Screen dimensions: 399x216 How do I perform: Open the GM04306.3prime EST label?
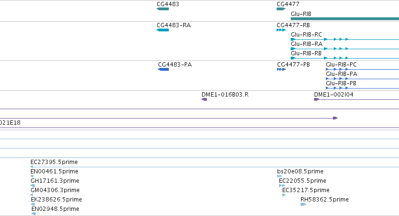[55, 190]
